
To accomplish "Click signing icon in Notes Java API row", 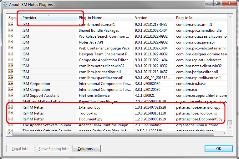I will pos(11,42).
